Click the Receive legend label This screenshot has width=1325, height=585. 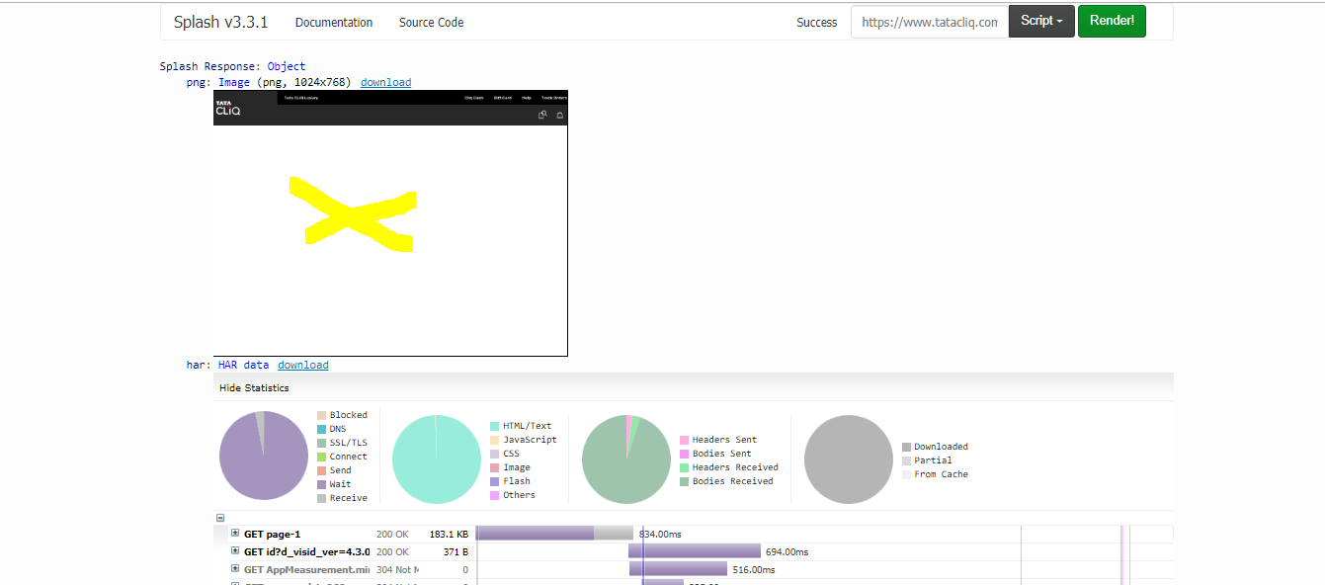[348, 498]
